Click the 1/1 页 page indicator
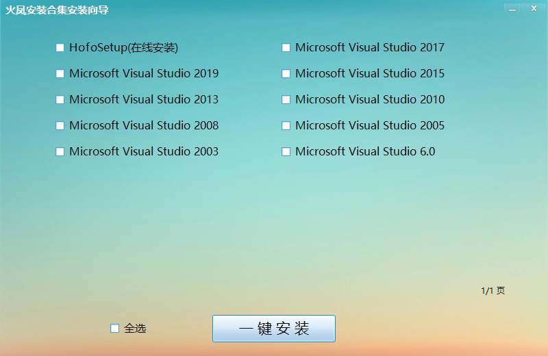 tap(493, 291)
